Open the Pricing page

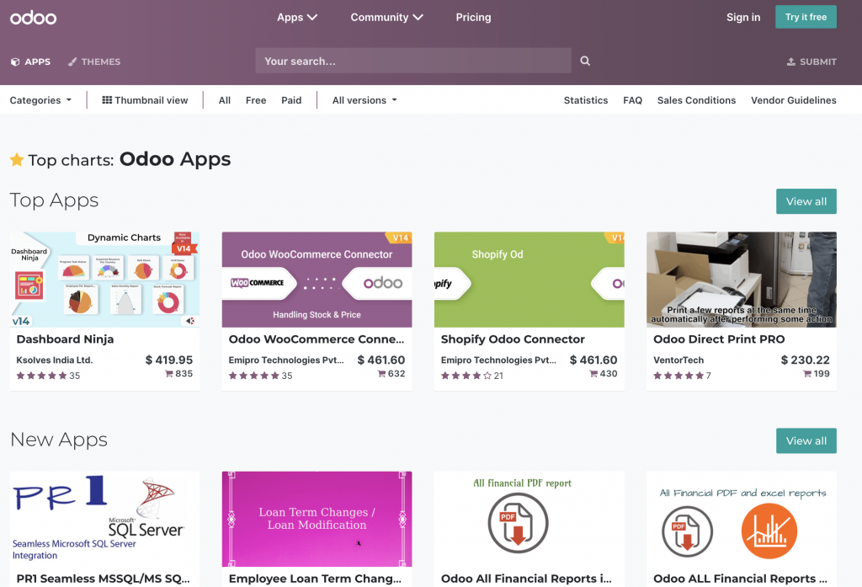coord(473,17)
